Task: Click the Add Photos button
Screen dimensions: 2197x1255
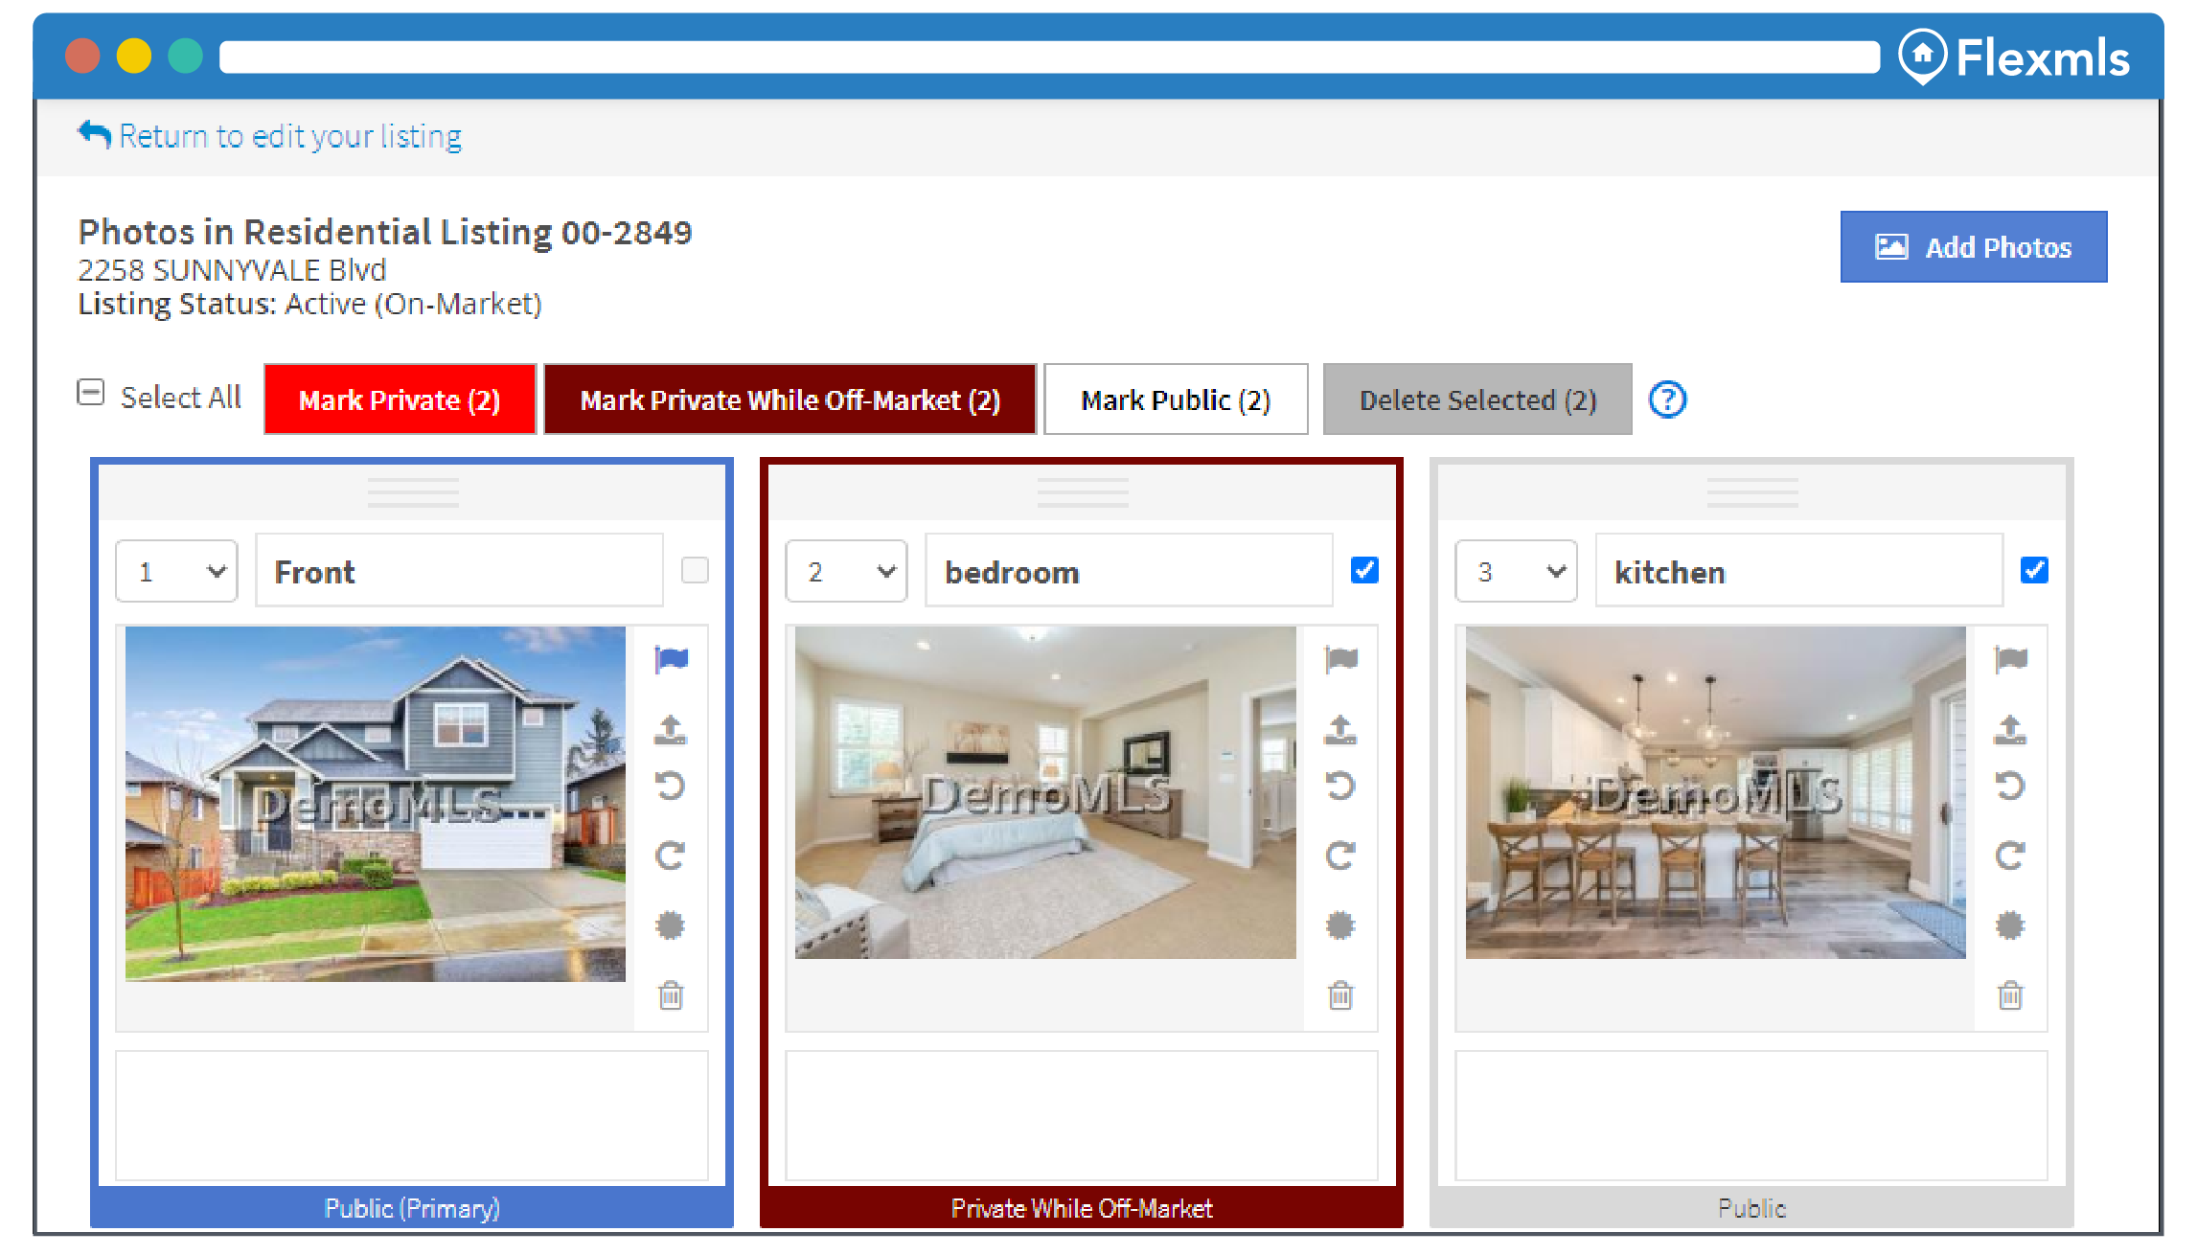Action: pos(1974,247)
